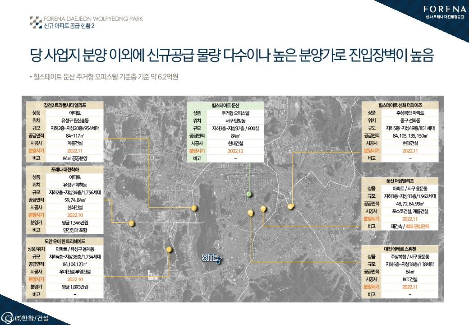Viewport: 469px width, 325px height.
Task: Select the 힐스테이트 선화 더와이즈 table header
Action: pos(400,105)
